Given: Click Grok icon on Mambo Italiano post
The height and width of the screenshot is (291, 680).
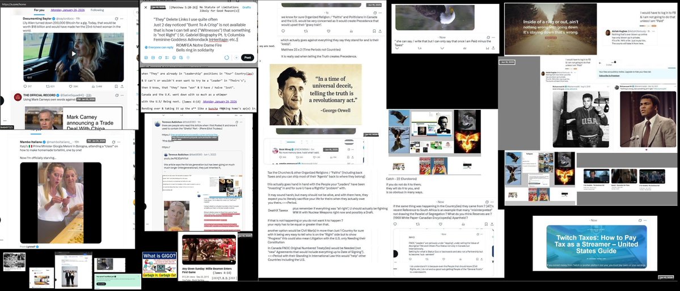Looking at the screenshot, I should click(113, 142).
